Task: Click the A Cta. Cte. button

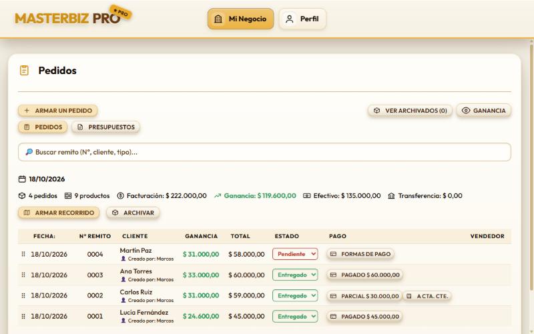Action: tap(427, 296)
